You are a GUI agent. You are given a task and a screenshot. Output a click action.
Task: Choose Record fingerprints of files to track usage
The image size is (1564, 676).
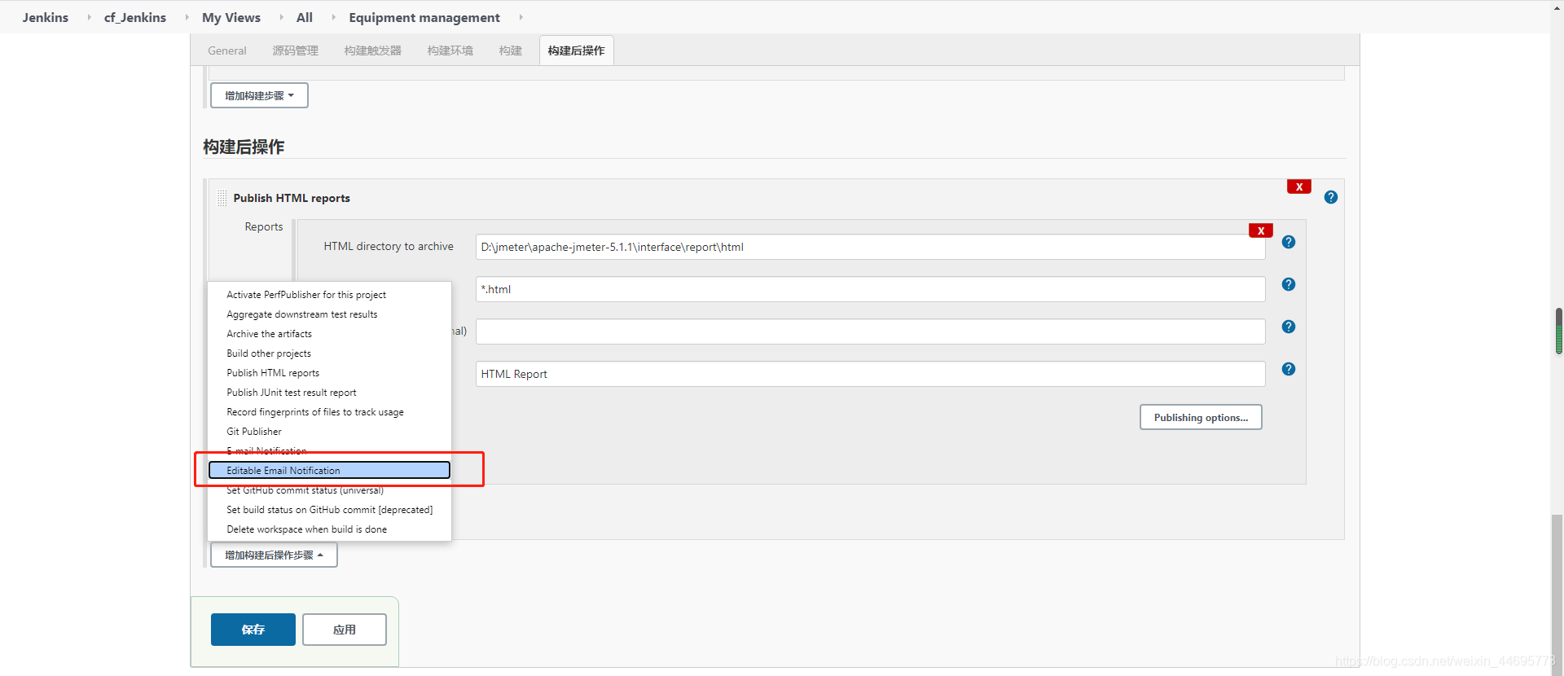[x=329, y=412]
